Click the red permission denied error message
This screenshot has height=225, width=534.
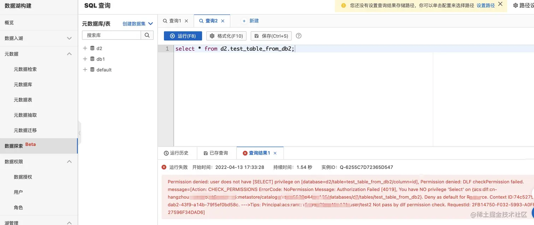[x=348, y=197]
